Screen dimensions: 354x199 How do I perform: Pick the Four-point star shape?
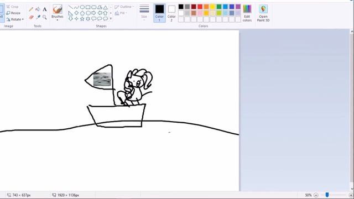tap(76, 19)
